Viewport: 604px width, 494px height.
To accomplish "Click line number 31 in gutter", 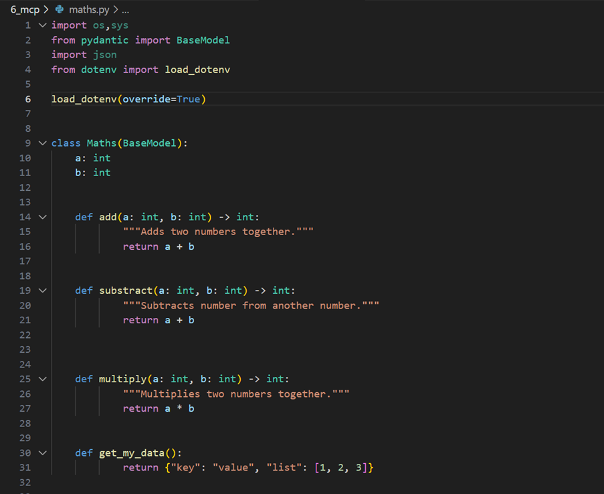I will [25, 467].
